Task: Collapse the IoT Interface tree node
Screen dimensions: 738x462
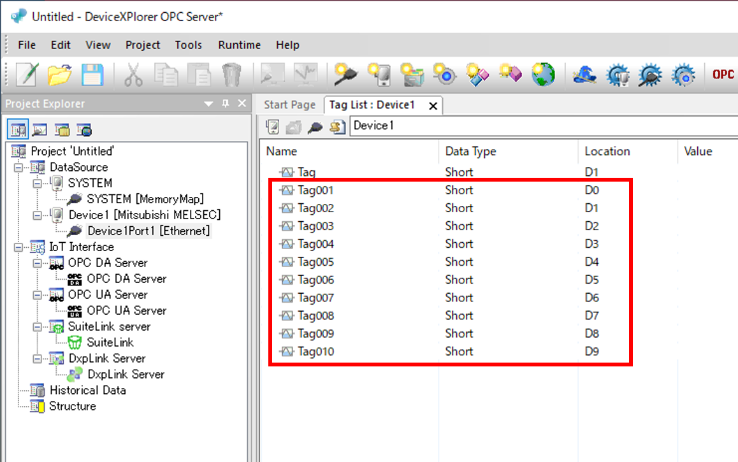Action: coord(17,247)
